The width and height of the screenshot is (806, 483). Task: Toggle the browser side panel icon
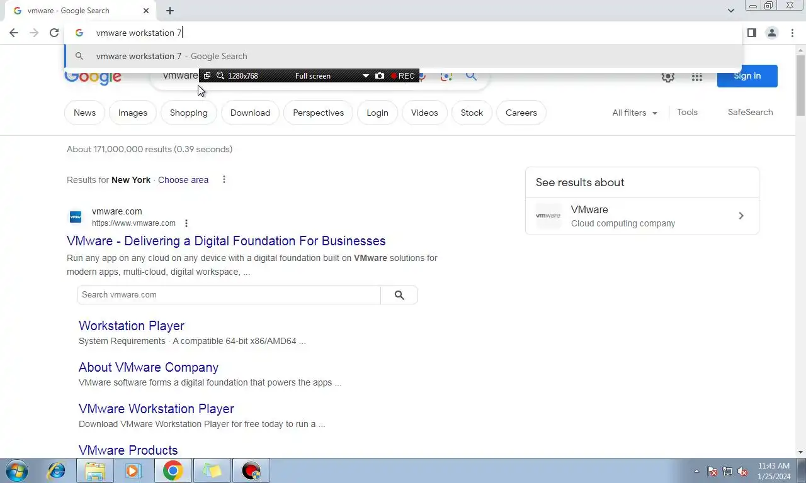click(751, 33)
